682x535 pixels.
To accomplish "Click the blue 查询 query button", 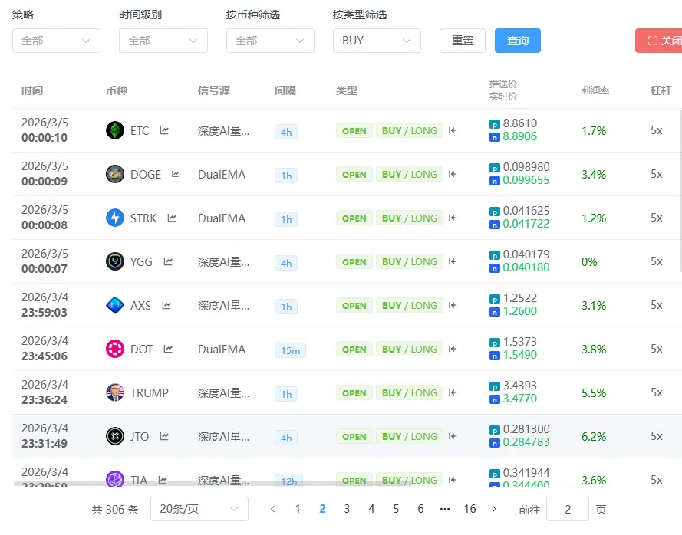I will pyautogui.click(x=518, y=41).
